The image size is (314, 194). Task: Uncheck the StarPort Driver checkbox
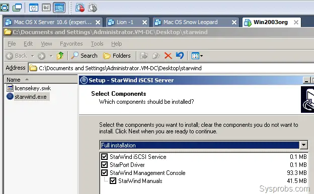pyautogui.click(x=104, y=164)
